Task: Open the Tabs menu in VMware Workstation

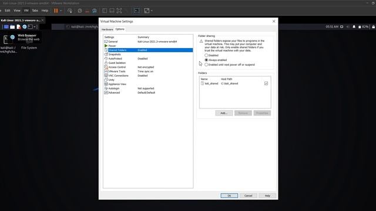Action: click(x=35, y=11)
